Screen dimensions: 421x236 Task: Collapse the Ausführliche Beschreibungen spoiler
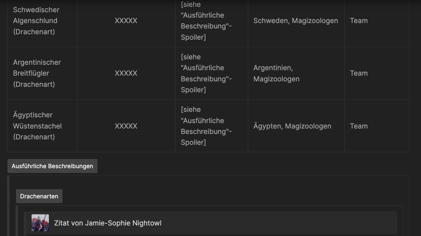coord(52,166)
